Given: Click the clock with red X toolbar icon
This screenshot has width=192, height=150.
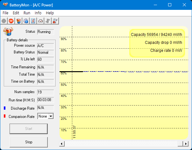Looking at the screenshot, I should pyautogui.click(x=55, y=21).
